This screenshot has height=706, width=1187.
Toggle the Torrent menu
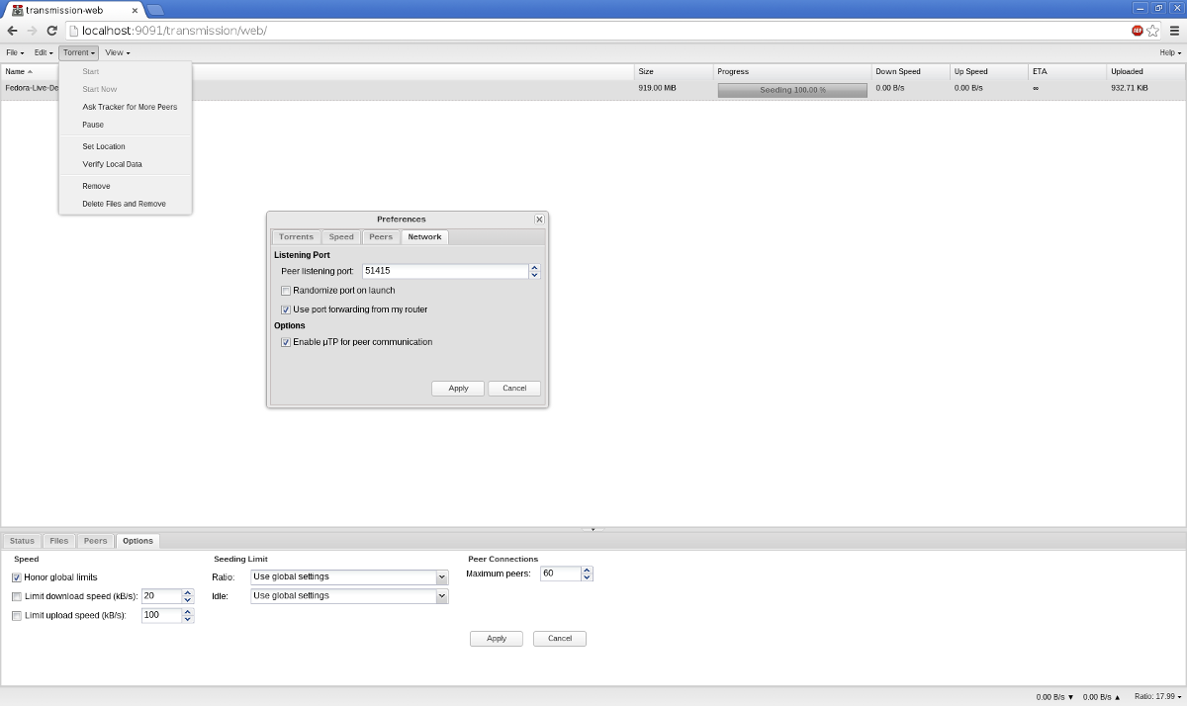pos(79,52)
